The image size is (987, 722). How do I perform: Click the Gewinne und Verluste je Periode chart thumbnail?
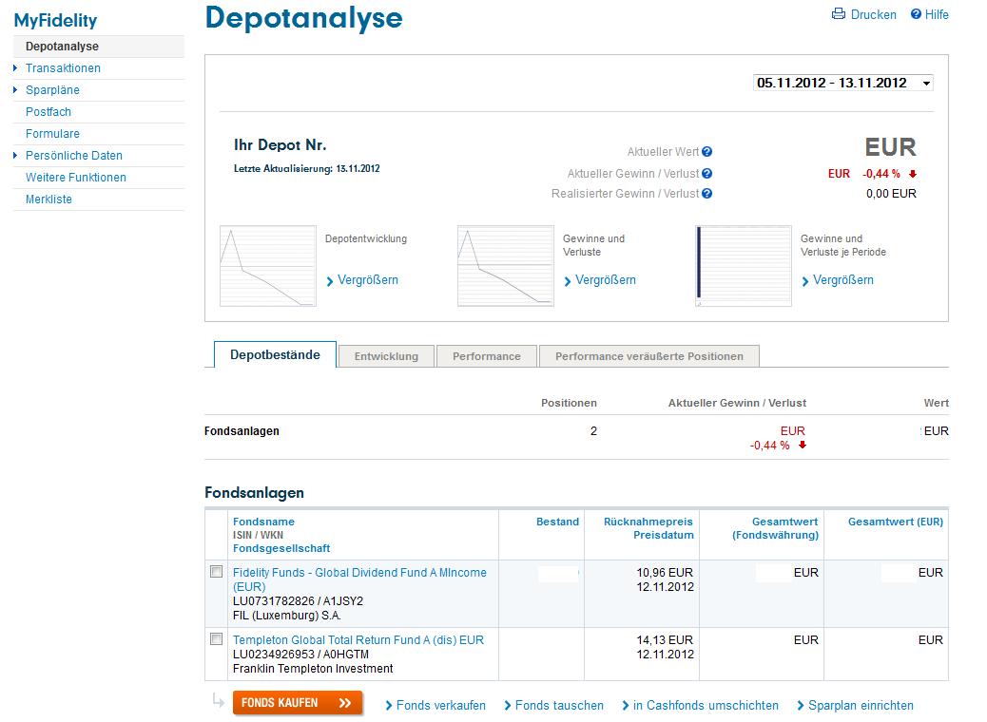click(x=743, y=266)
